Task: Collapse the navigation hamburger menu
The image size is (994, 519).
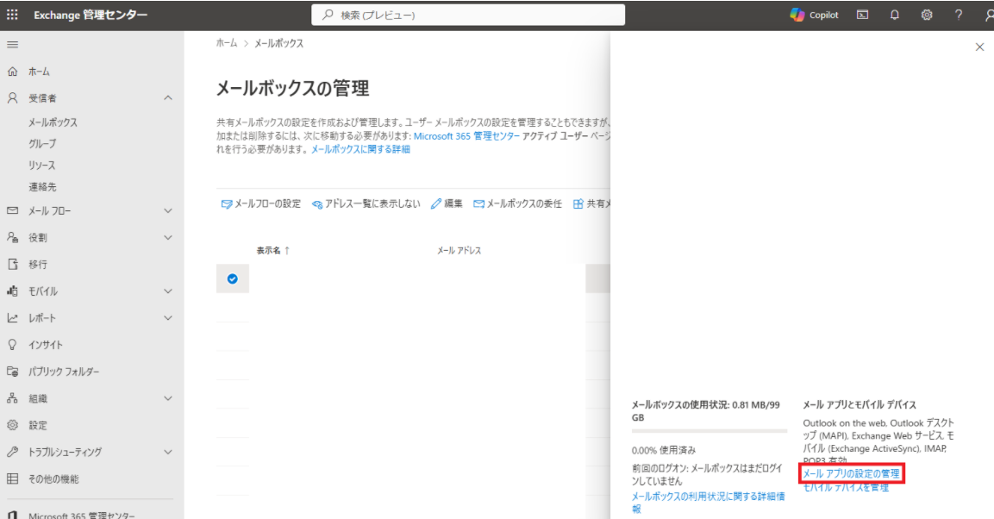Action: pyautogui.click(x=12, y=44)
